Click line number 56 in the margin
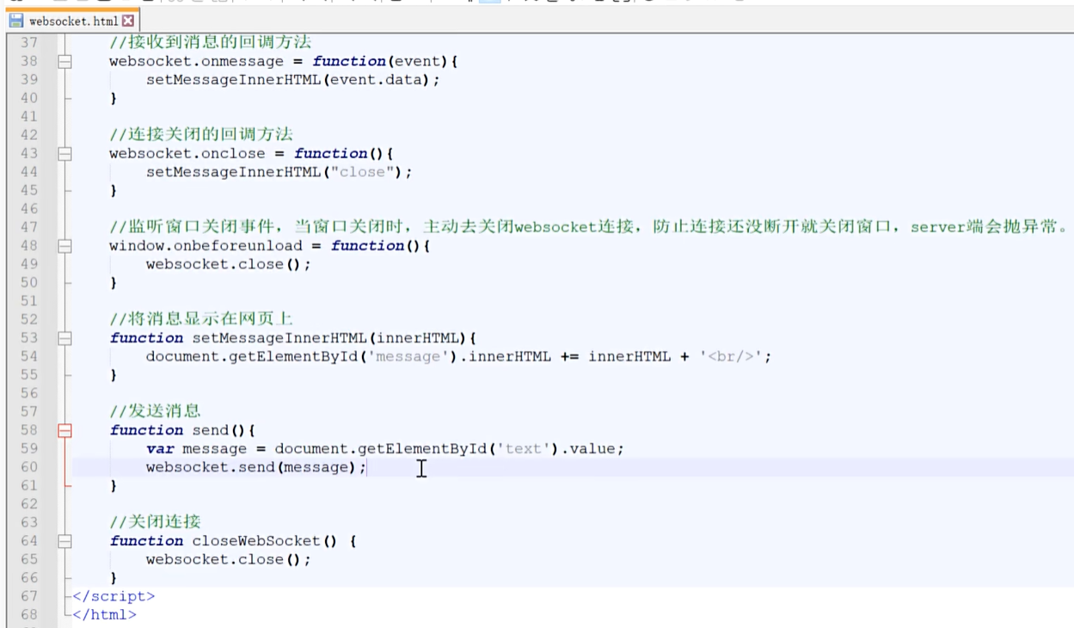The image size is (1074, 628). (x=29, y=393)
